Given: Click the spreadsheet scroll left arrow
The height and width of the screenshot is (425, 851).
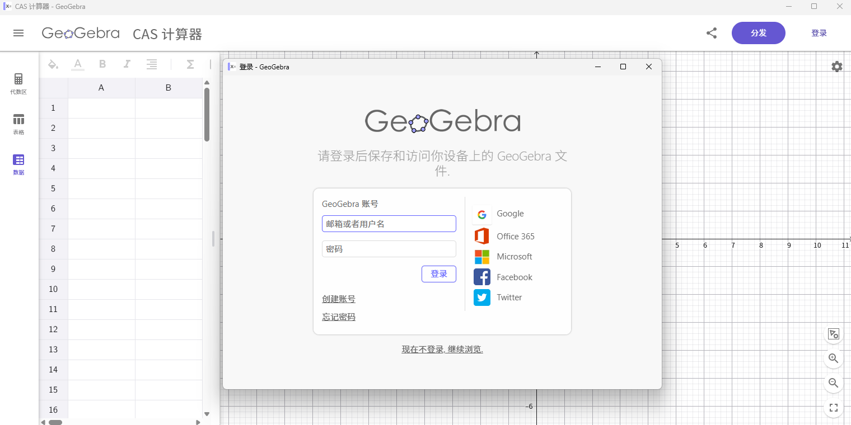Looking at the screenshot, I should (44, 422).
